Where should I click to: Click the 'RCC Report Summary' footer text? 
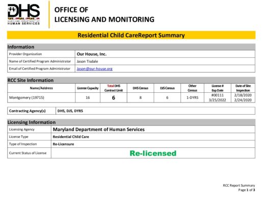pyautogui.click(x=239, y=185)
